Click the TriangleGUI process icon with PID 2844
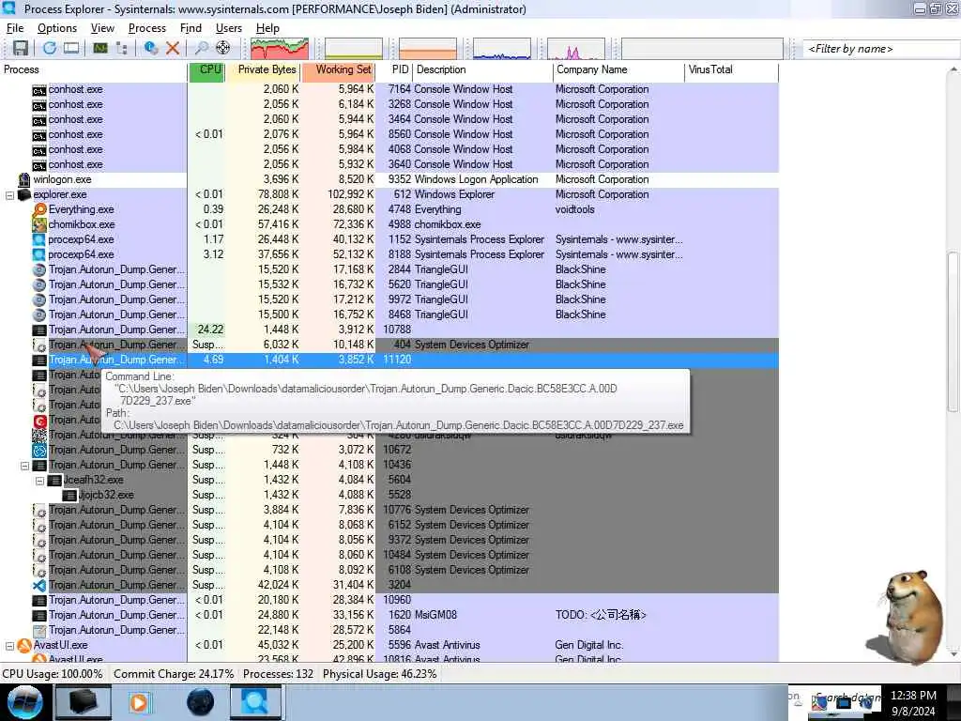Screen dimensions: 961x721 pos(39,269)
